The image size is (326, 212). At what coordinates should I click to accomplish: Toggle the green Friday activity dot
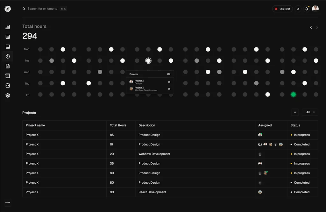[293, 95]
